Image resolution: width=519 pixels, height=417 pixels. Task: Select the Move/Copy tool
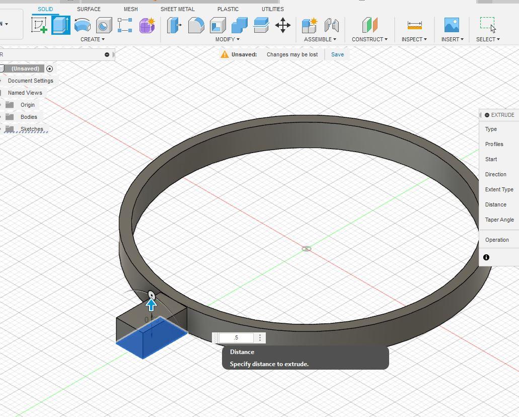pyautogui.click(x=283, y=25)
